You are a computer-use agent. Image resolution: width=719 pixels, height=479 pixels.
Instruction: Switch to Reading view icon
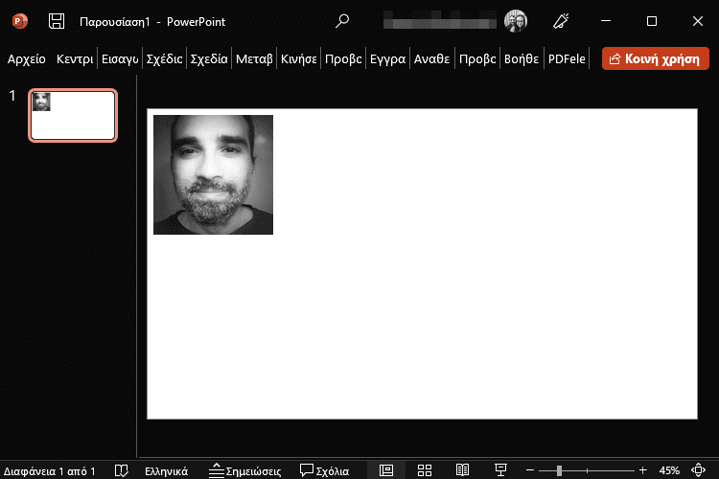[x=462, y=470]
